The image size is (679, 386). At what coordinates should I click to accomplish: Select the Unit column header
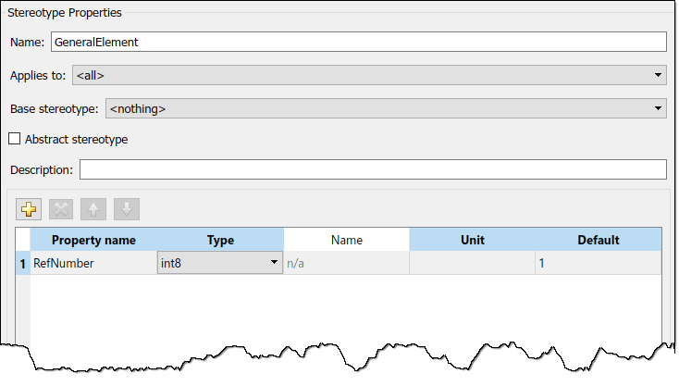[x=472, y=240]
